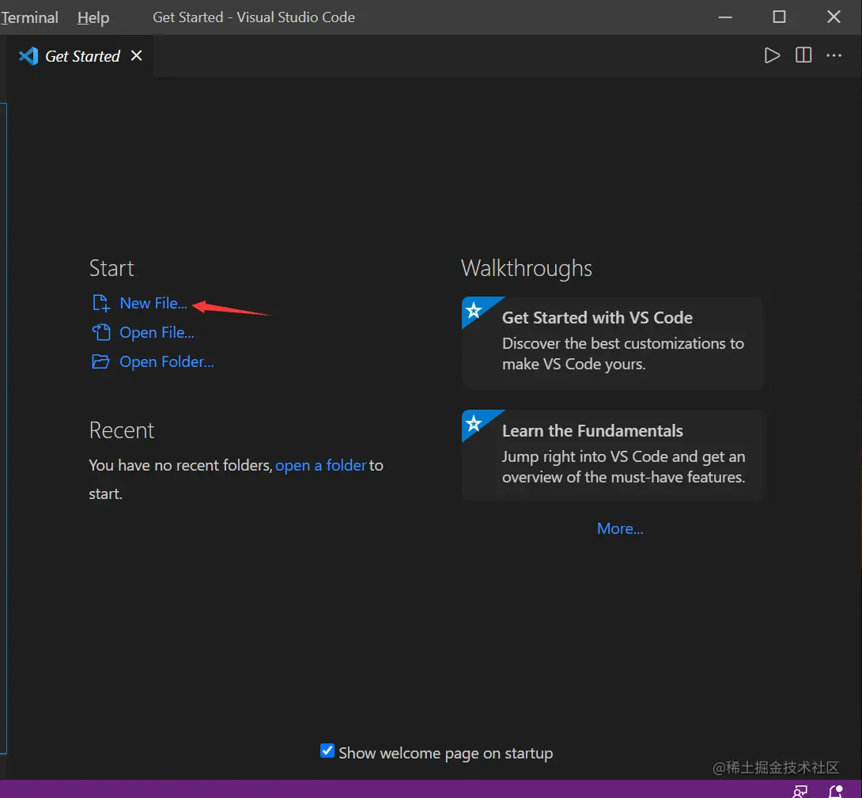Click the Open File icon
The width and height of the screenshot is (862, 798).
(101, 332)
